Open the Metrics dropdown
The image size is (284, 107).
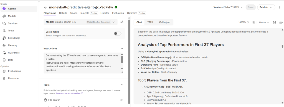pos(264,23)
